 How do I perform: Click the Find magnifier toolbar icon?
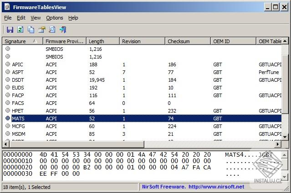click(52, 30)
